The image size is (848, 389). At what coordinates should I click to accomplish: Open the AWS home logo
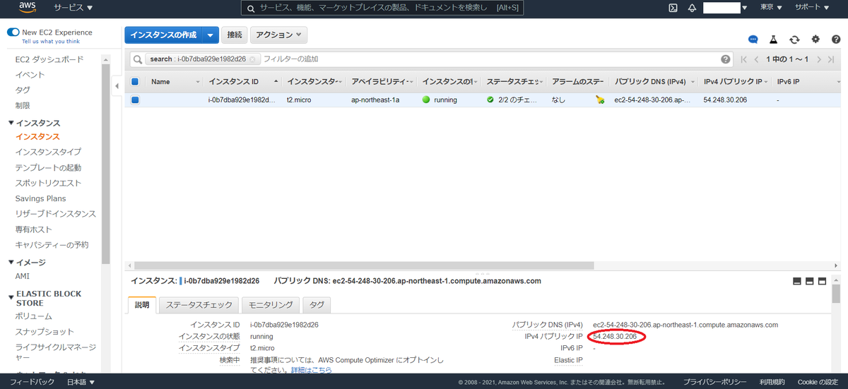[x=27, y=8]
